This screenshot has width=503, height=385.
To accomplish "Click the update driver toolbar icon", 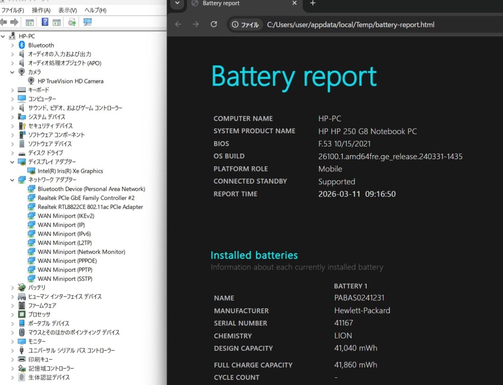I will click(x=72, y=22).
